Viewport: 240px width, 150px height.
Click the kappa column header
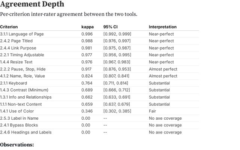(x=87, y=27)
